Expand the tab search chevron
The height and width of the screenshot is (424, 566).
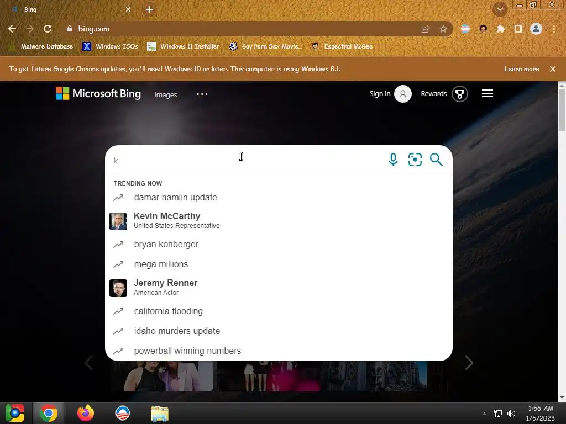[500, 9]
